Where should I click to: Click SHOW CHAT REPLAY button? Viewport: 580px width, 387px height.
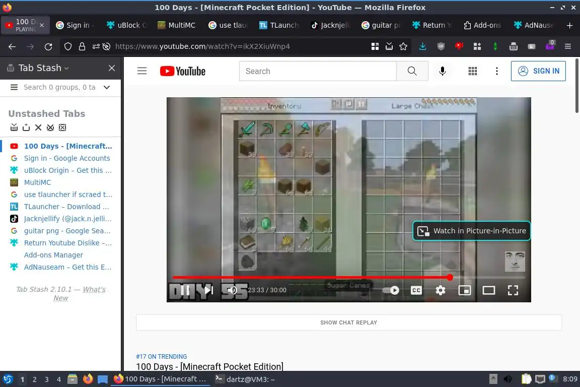349,322
